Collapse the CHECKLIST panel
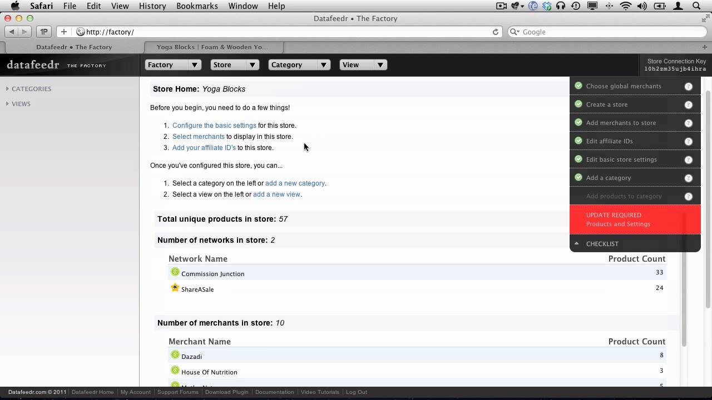 (x=635, y=244)
